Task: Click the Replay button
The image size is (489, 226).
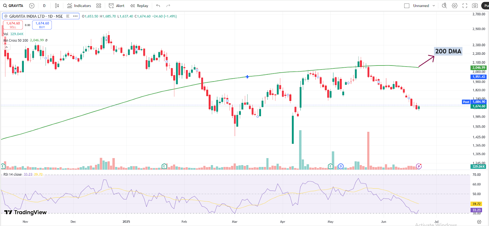Action: click(x=139, y=6)
